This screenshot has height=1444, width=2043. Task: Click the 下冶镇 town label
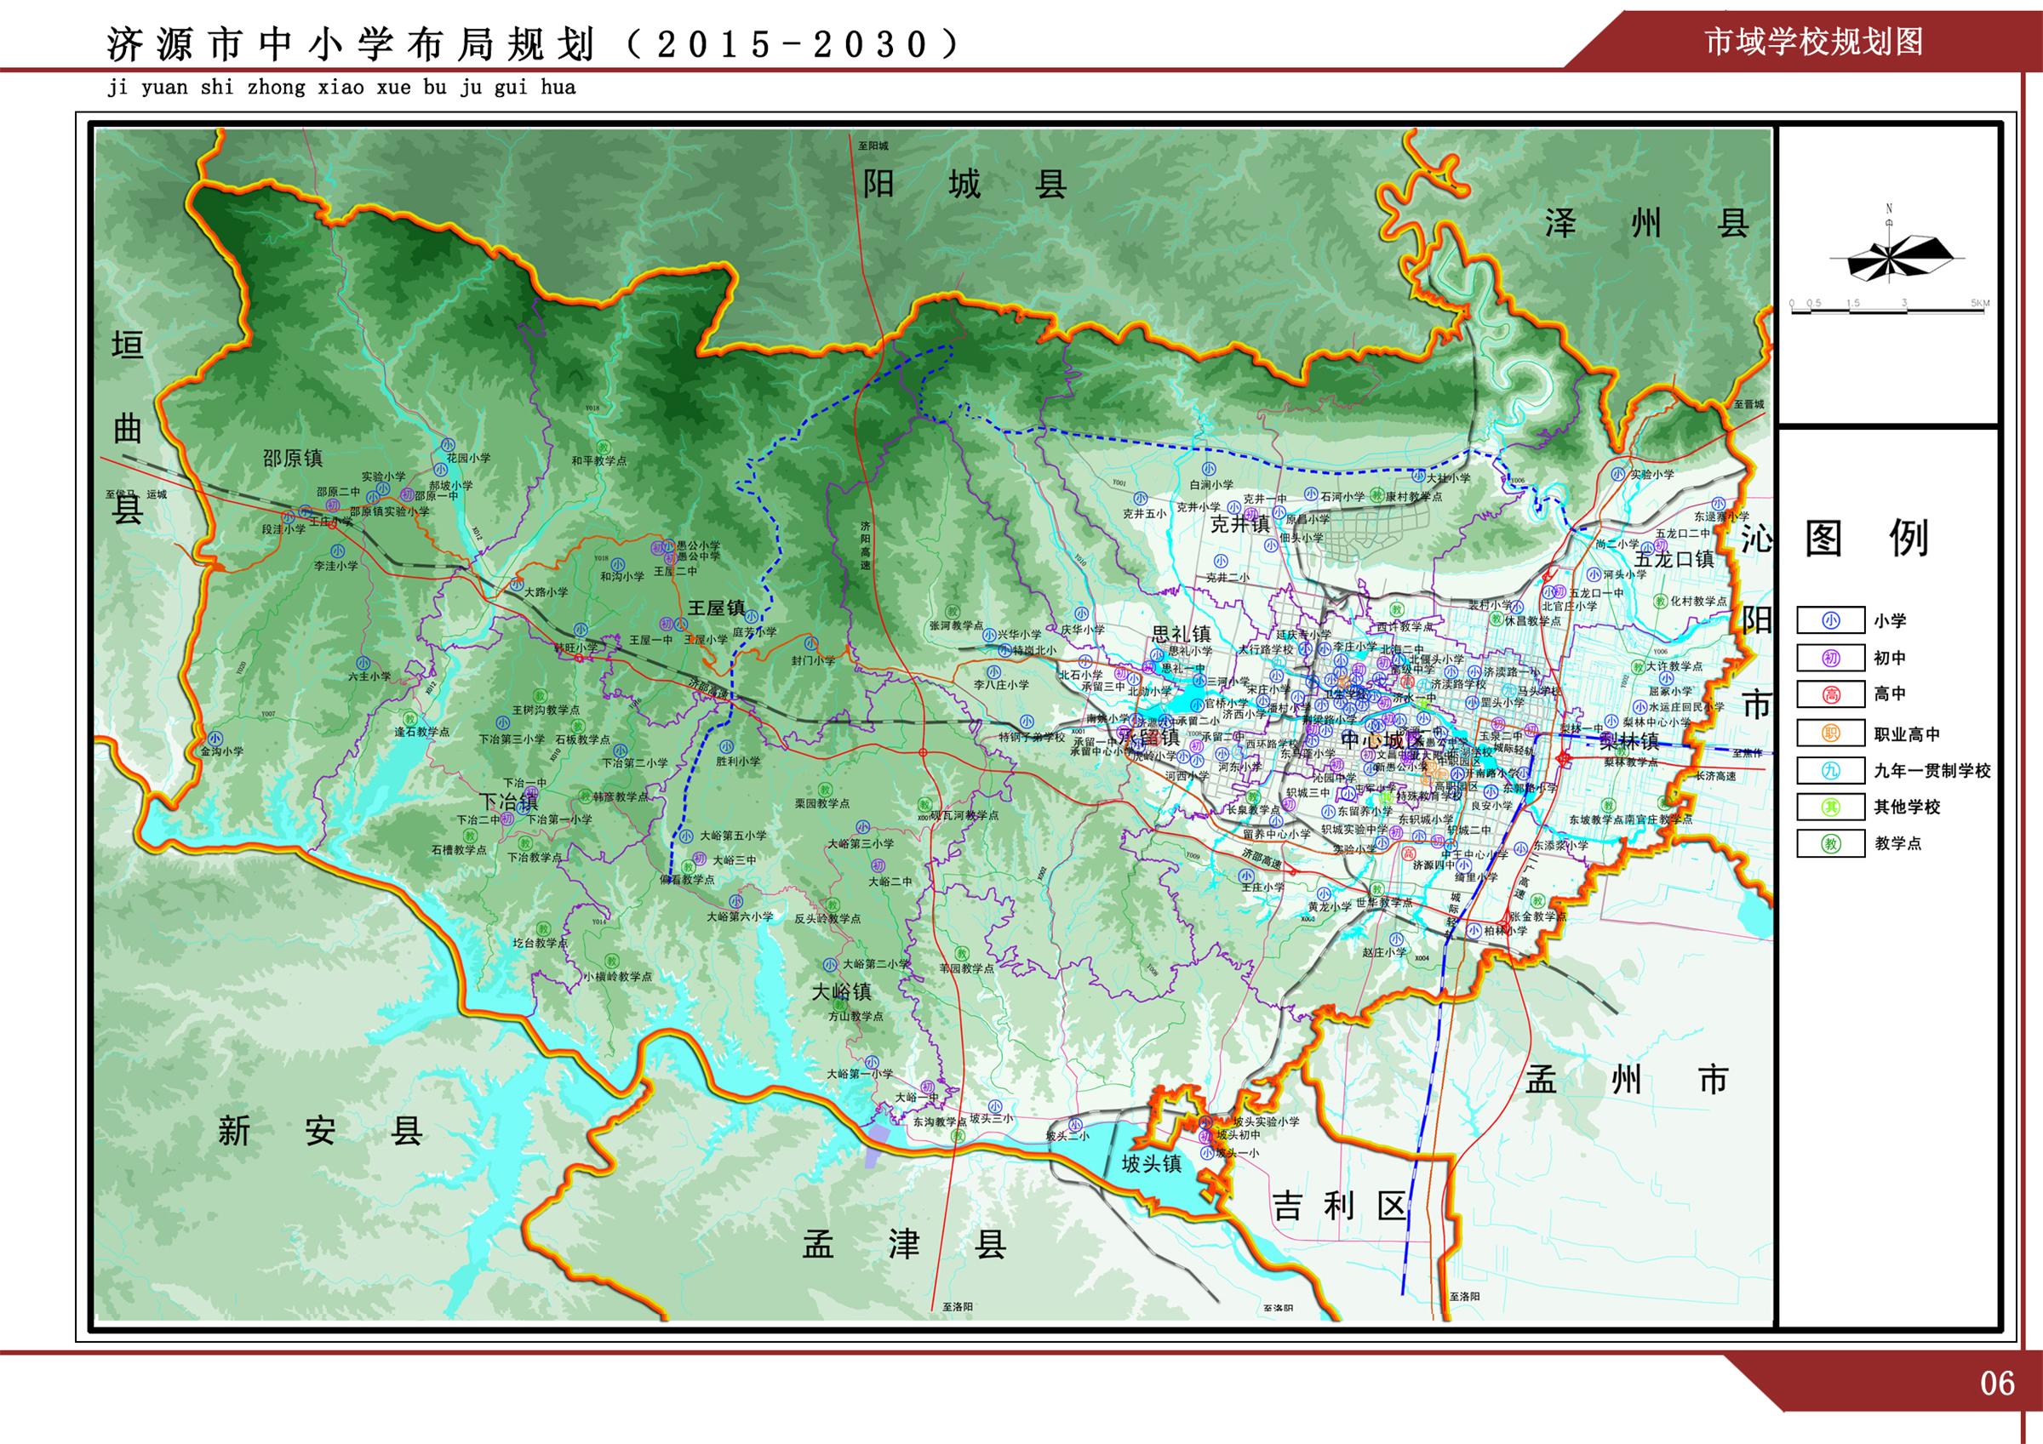(x=509, y=801)
